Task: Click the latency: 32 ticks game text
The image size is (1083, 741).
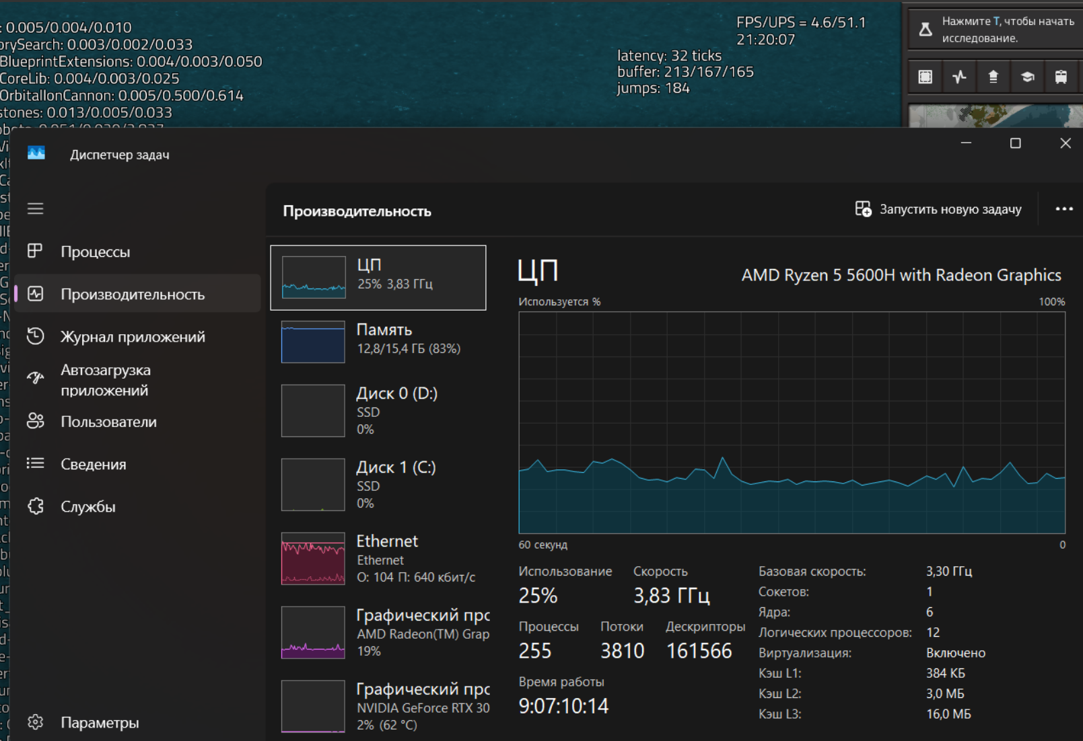Action: [x=669, y=56]
